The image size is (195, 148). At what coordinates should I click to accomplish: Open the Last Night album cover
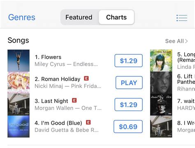click(19, 104)
